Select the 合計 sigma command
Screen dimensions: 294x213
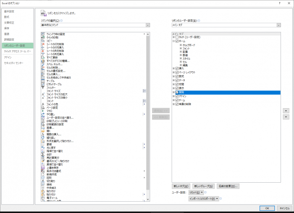point(43,154)
